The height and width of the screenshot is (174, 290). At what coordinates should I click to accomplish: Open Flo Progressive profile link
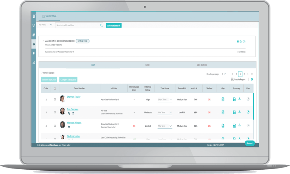tap(73, 136)
